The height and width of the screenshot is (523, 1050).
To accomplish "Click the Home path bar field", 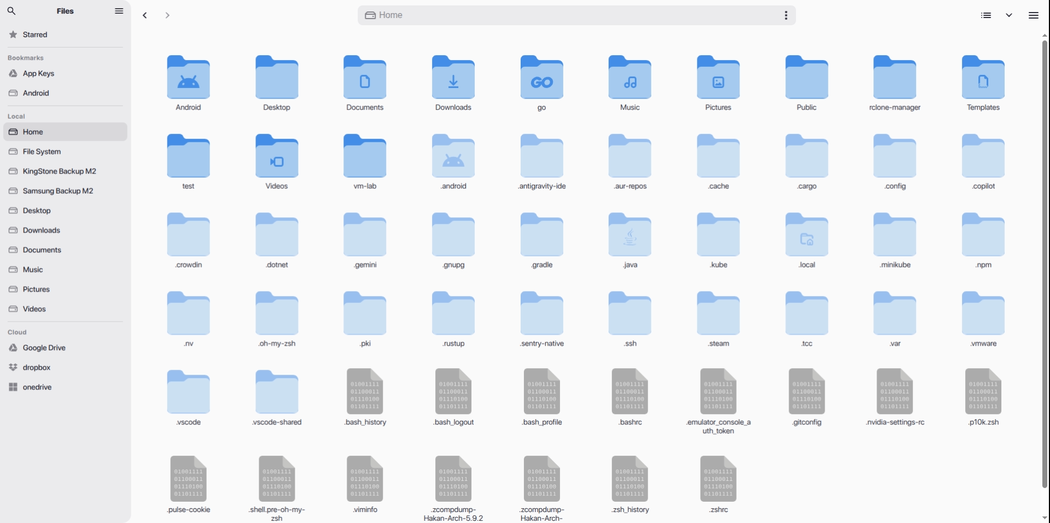I will 576,15.
